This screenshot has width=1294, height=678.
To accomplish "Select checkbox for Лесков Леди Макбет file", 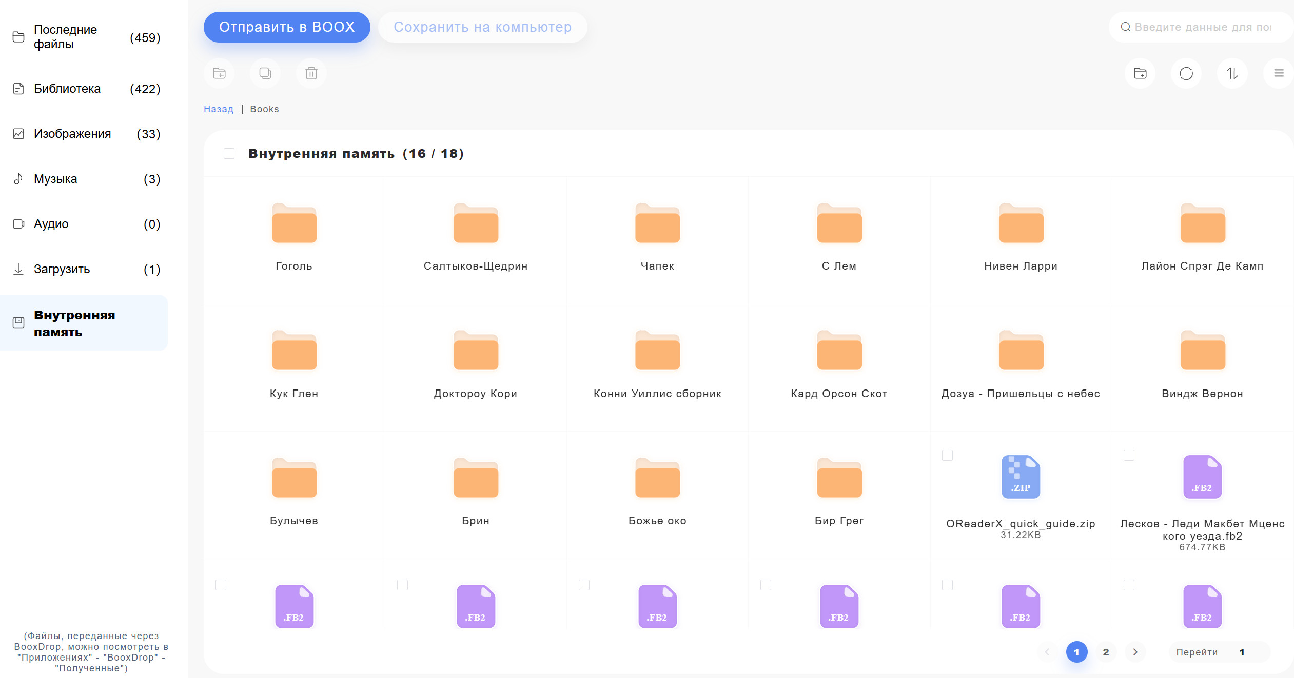I will click(1129, 455).
